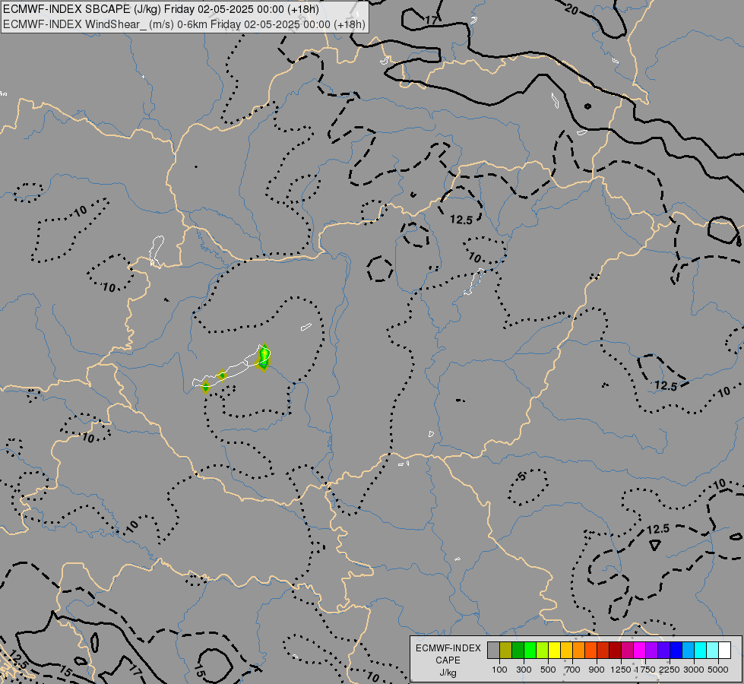Click the legend value 1750
744x684 pixels.
coord(645,670)
